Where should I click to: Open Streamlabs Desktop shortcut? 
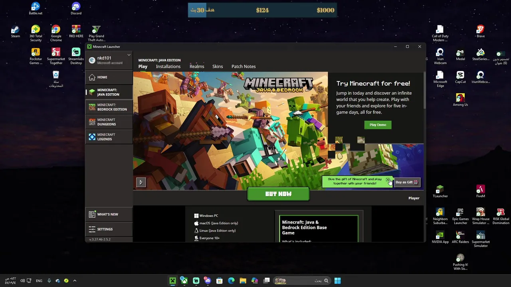point(76,56)
